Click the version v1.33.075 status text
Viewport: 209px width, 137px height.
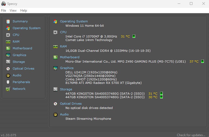[x=9, y=135]
